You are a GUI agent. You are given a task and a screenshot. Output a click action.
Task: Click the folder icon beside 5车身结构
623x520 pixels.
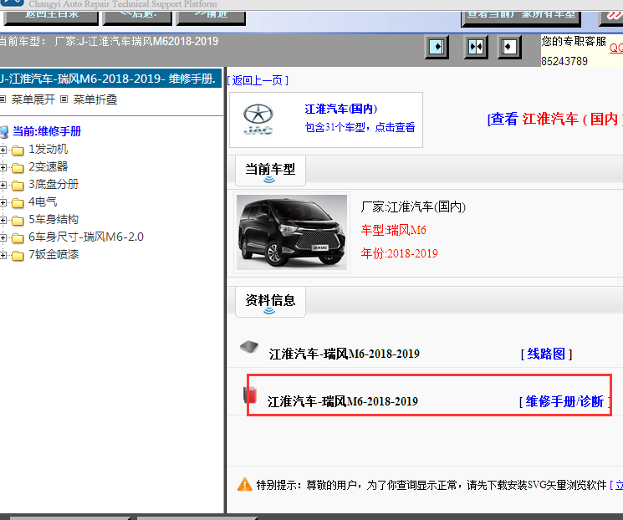pos(18,220)
